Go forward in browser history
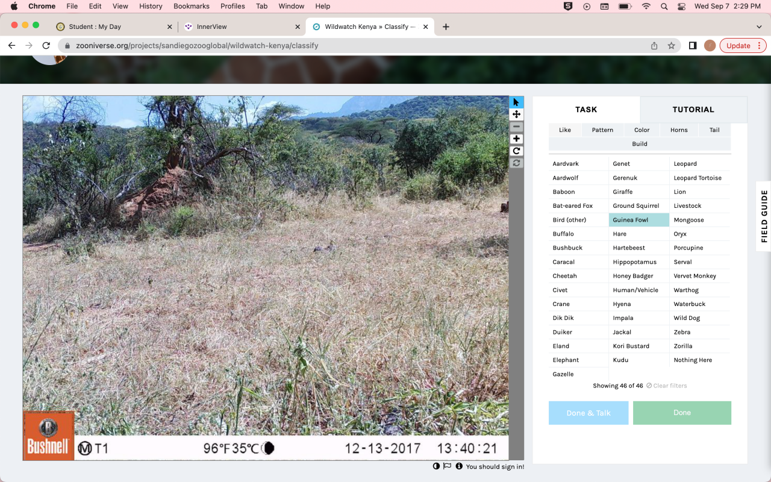 pos(29,46)
